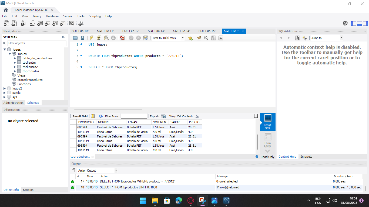
Task: Toggle automatic context help icon
Action: [305, 38]
